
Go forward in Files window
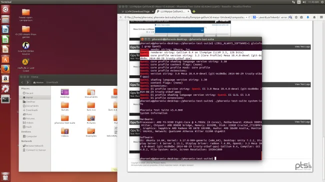[27, 82]
